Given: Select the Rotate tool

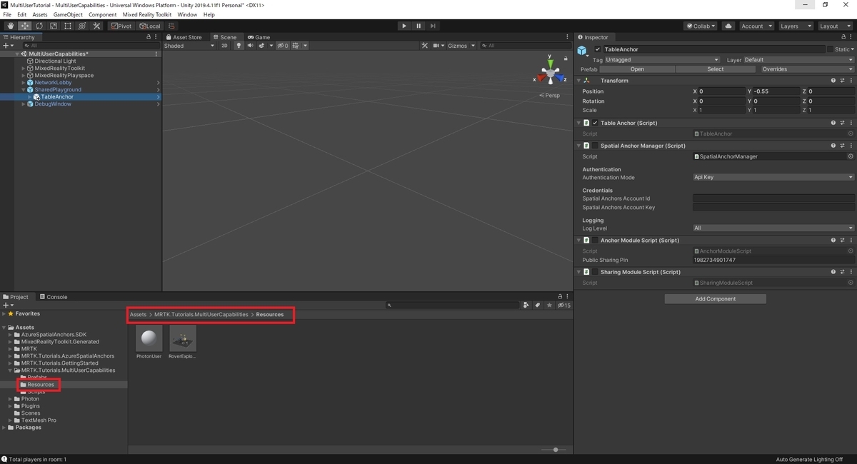Looking at the screenshot, I should click(x=39, y=26).
